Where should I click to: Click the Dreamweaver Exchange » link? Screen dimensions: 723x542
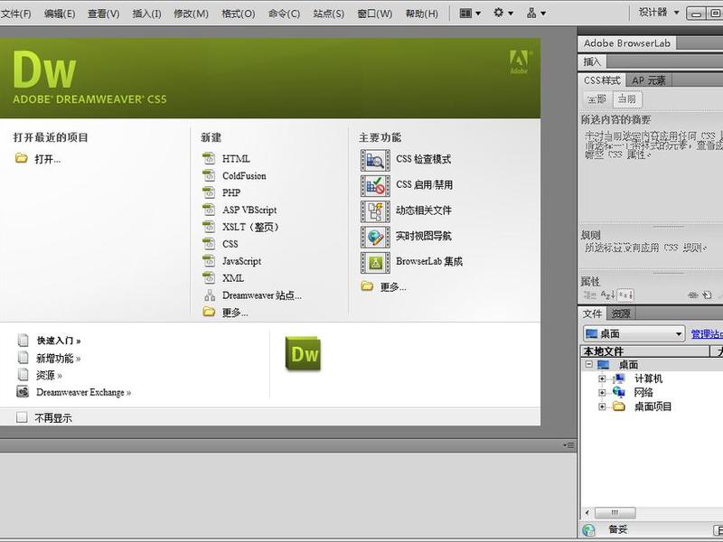point(83,392)
